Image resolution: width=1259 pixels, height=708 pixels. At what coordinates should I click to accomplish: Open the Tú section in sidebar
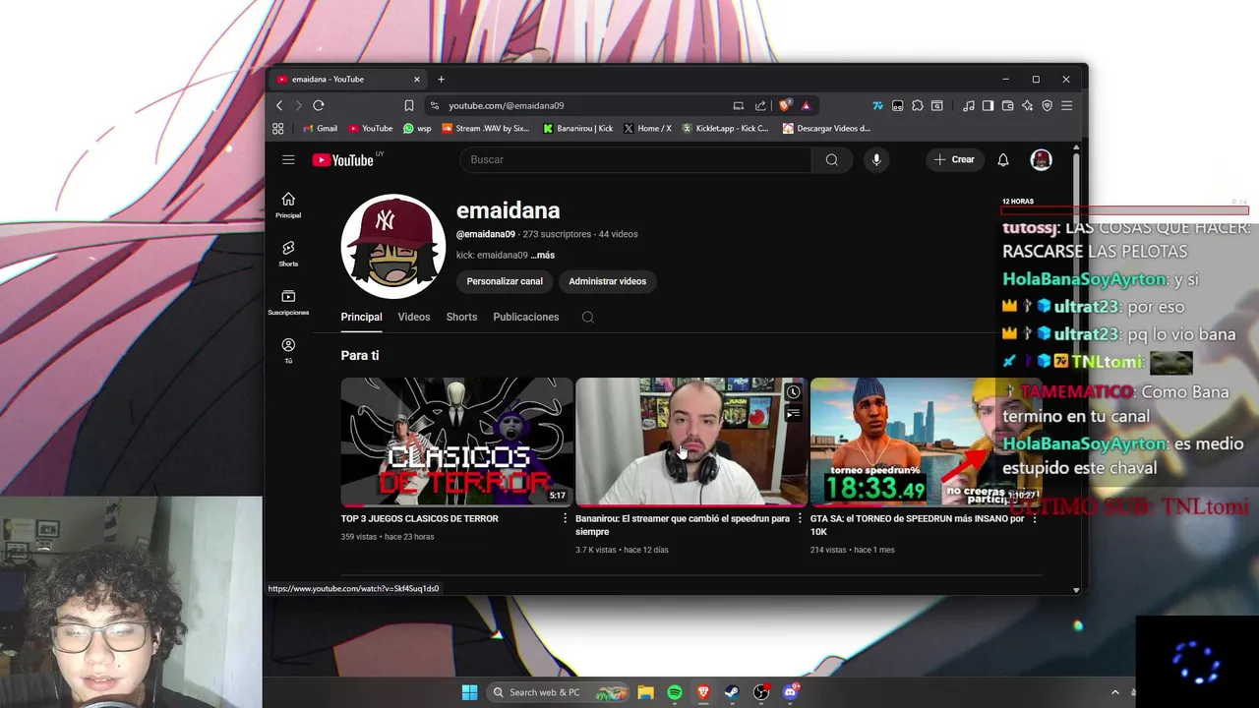[288, 351]
